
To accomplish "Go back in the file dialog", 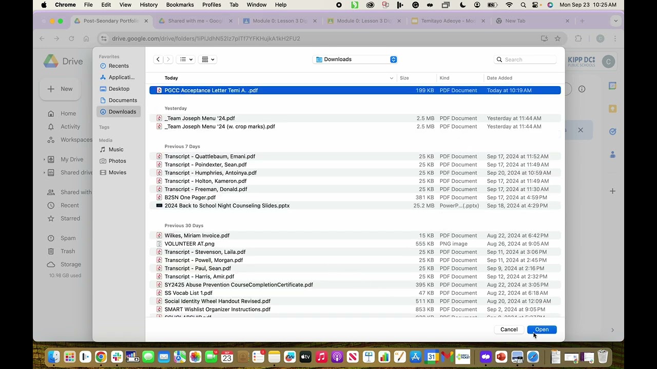I will [158, 59].
